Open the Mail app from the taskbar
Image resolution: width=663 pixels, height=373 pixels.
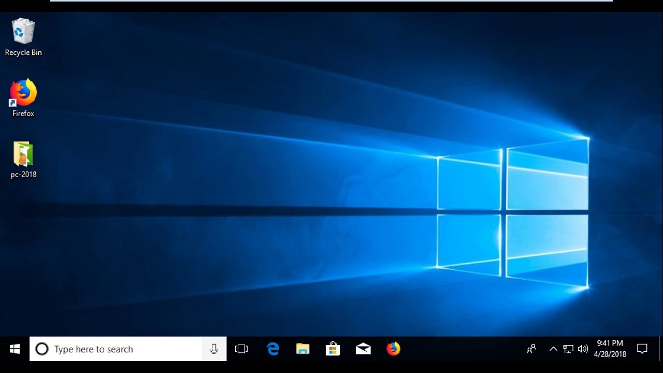(x=363, y=349)
